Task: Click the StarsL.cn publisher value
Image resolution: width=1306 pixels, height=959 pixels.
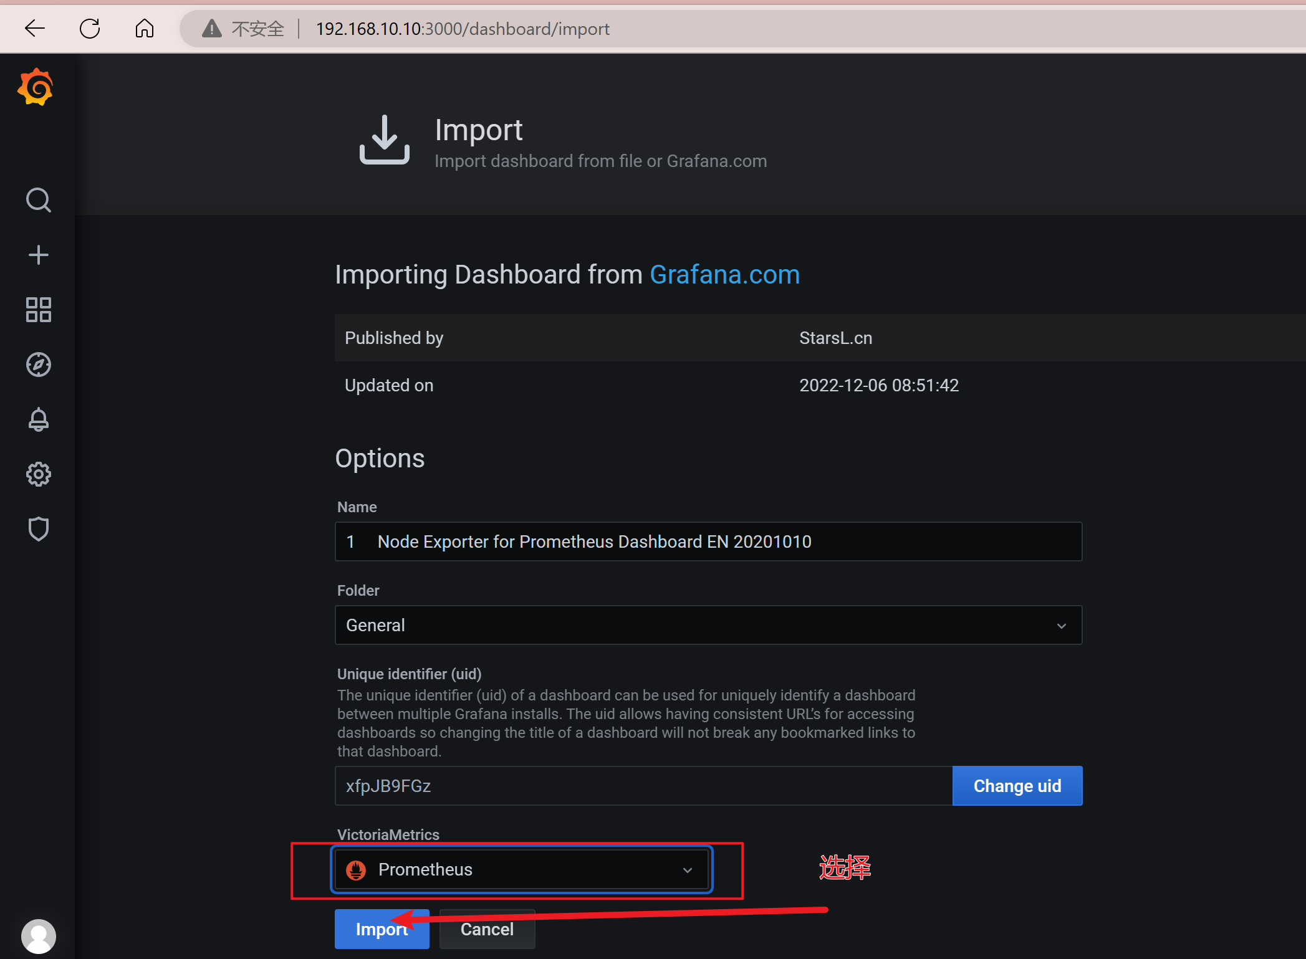Action: 835,338
